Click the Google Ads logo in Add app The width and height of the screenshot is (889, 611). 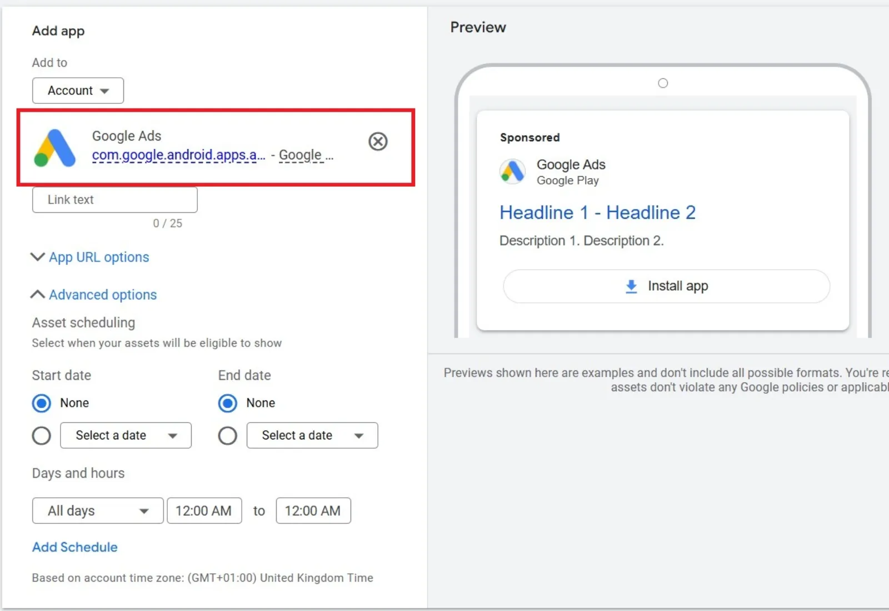pos(55,148)
